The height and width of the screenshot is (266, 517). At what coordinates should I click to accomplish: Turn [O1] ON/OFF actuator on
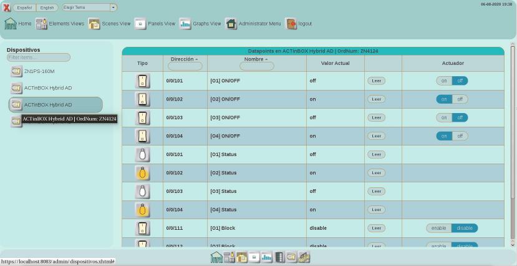444,81
